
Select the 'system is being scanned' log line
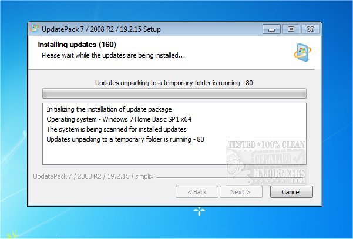point(117,129)
